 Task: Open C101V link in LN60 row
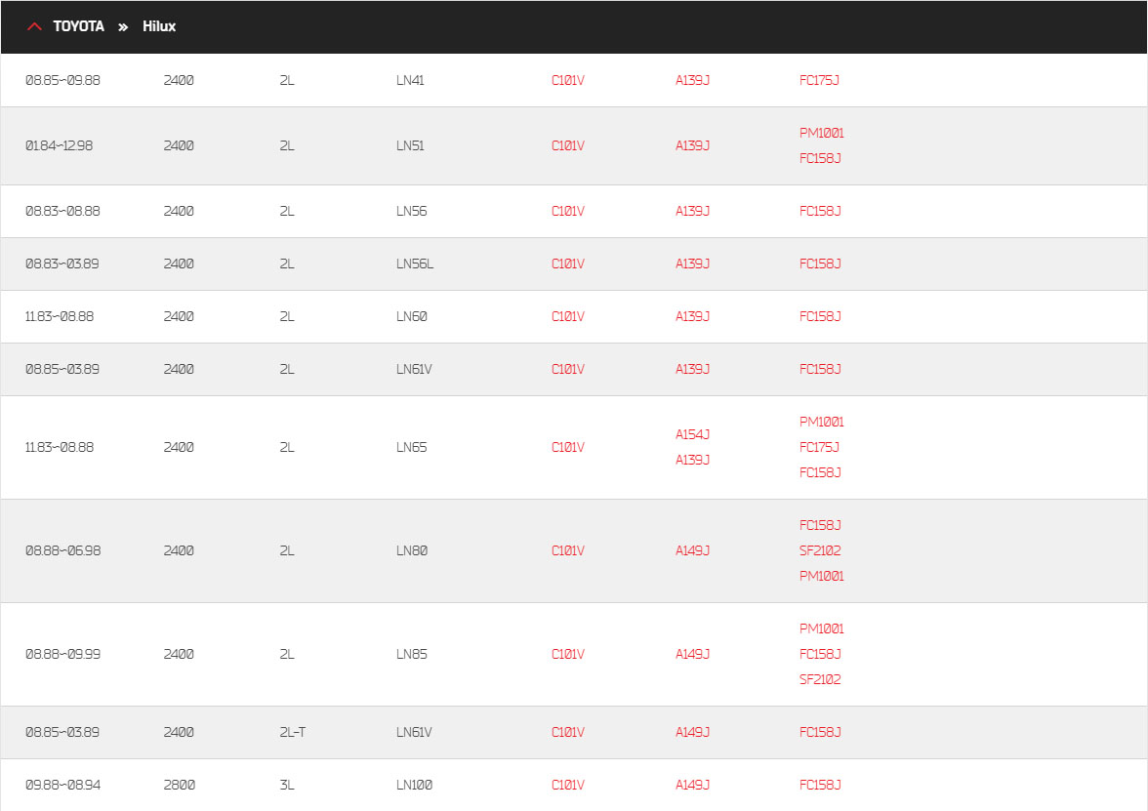tap(567, 316)
